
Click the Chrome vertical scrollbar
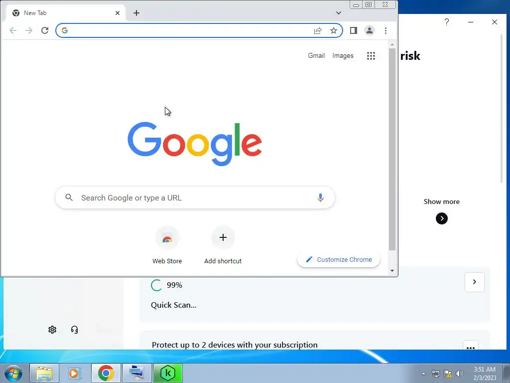click(392, 149)
